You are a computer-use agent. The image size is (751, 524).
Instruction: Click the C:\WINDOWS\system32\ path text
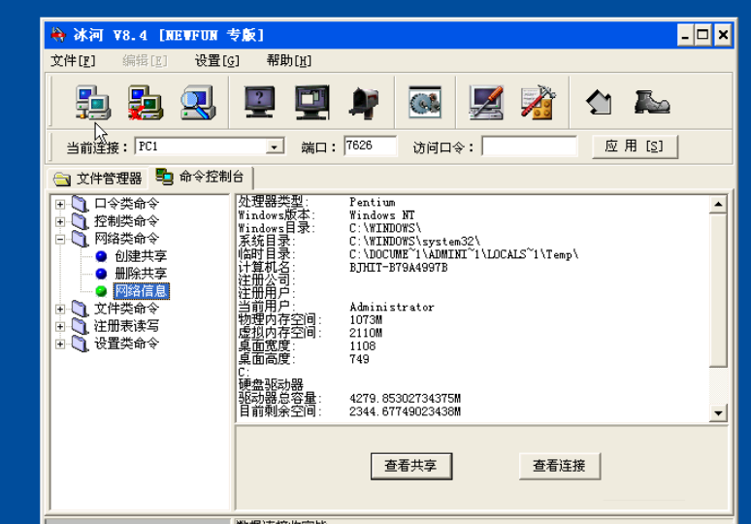(414, 242)
